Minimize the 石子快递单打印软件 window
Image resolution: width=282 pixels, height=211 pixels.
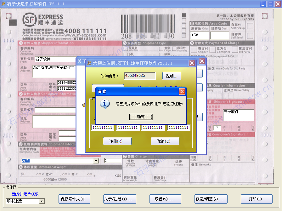[x=263, y=4]
